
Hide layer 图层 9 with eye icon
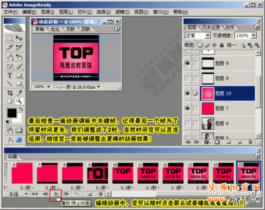coord(187,63)
